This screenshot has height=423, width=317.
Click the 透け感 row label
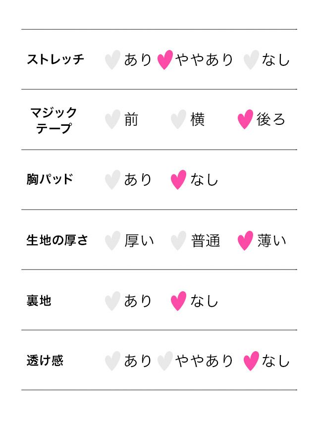(45, 361)
